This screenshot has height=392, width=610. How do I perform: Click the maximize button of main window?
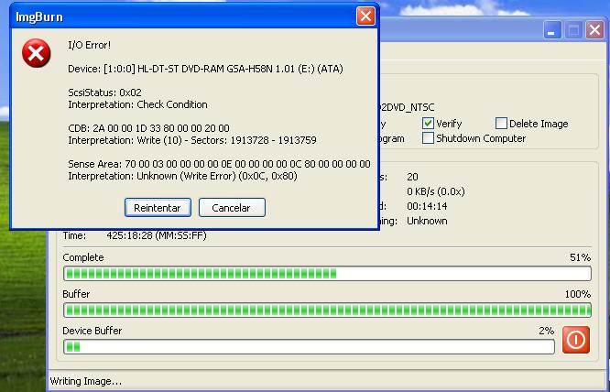point(573,30)
